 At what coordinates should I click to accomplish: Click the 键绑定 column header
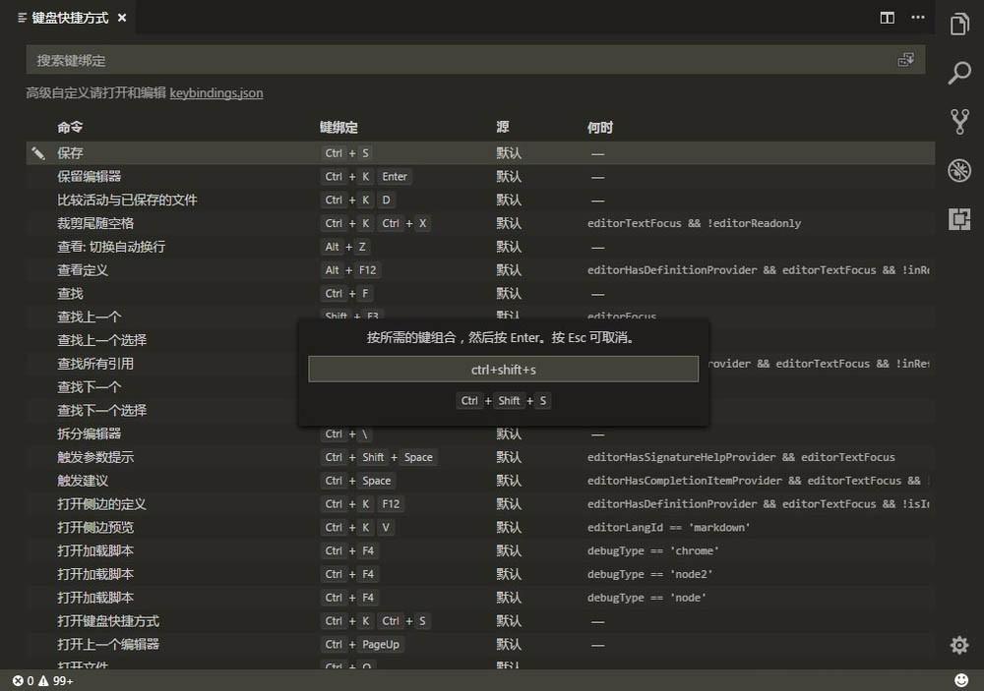coord(338,127)
